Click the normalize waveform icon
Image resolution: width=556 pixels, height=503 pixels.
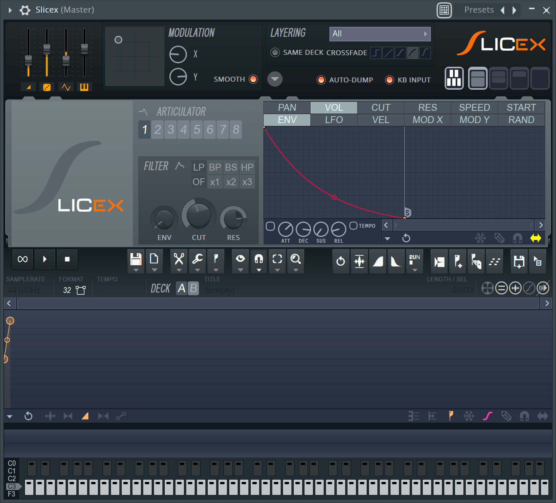359,261
